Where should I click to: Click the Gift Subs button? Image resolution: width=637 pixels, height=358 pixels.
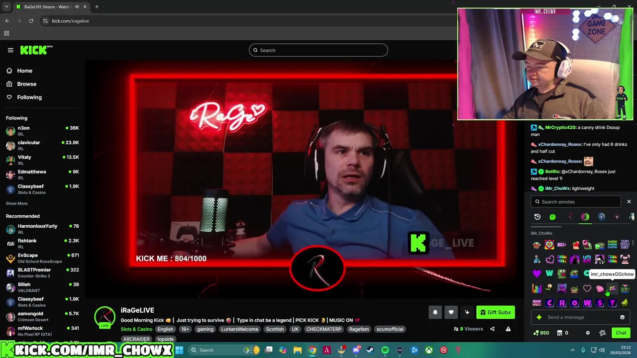pyautogui.click(x=496, y=312)
